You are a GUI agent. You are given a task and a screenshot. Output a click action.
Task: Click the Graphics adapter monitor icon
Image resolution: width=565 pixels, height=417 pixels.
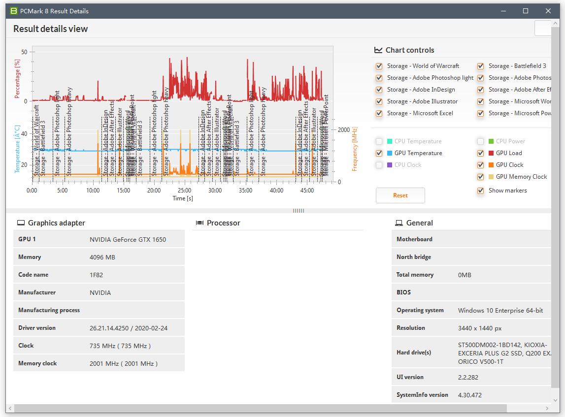(x=21, y=223)
